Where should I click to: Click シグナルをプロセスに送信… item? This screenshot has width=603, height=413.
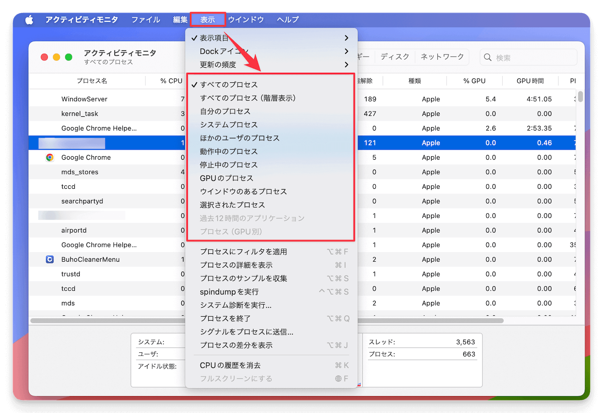[271, 332]
